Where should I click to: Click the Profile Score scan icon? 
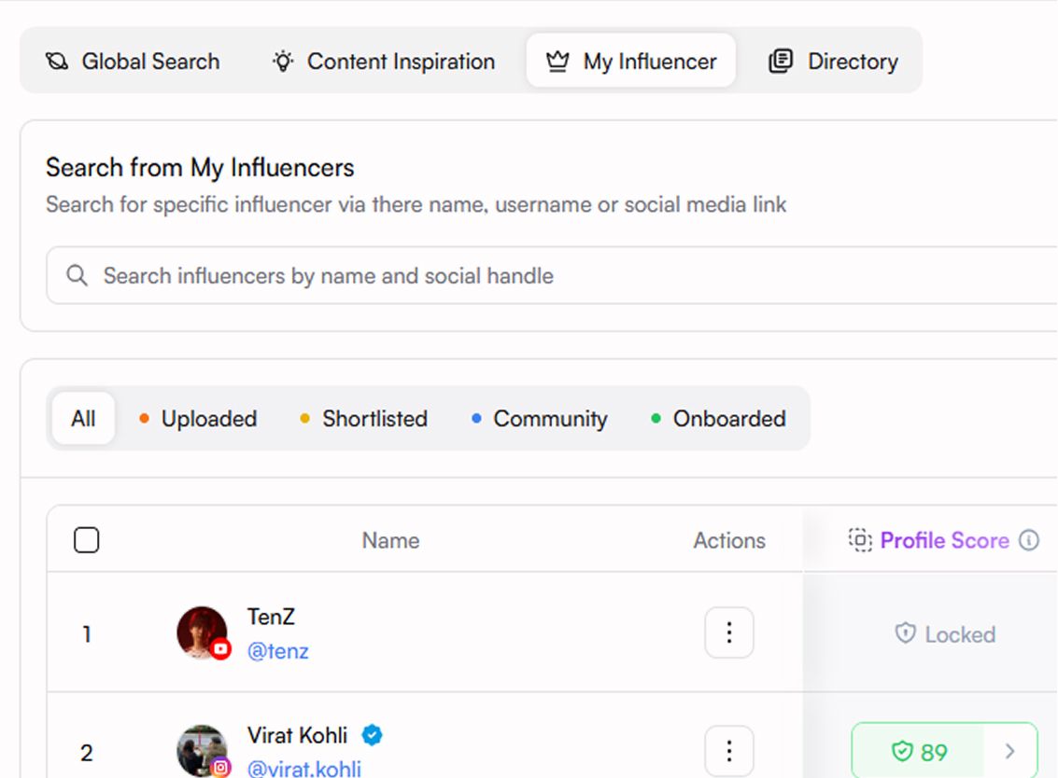(x=860, y=540)
